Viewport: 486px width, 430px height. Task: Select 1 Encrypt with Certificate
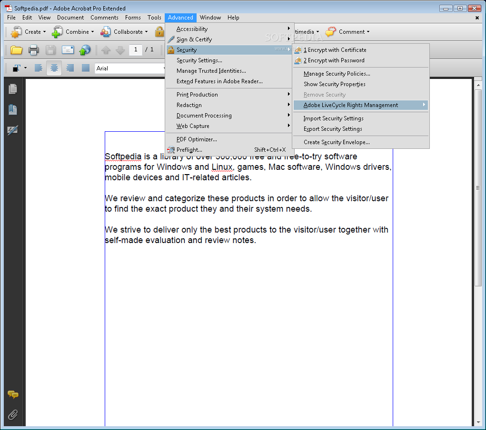pyautogui.click(x=361, y=50)
